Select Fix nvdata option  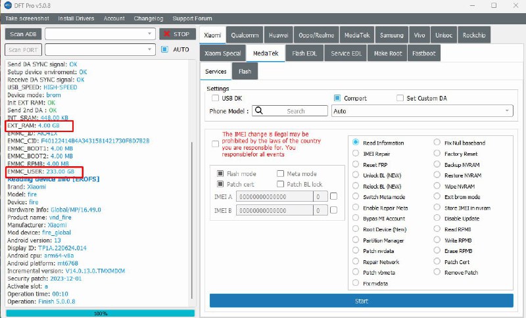coord(356,283)
